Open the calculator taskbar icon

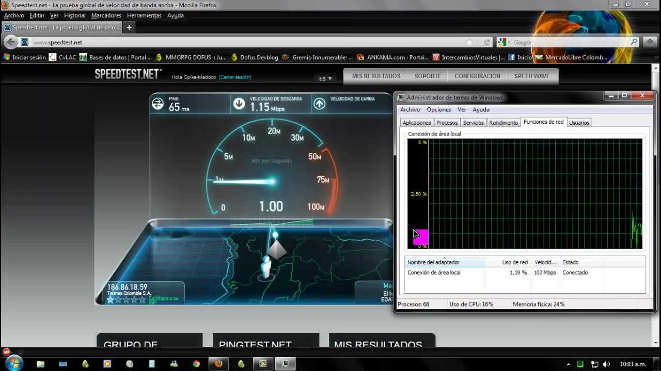click(151, 364)
